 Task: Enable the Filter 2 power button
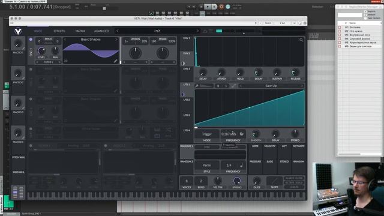pyautogui.click(x=106, y=145)
